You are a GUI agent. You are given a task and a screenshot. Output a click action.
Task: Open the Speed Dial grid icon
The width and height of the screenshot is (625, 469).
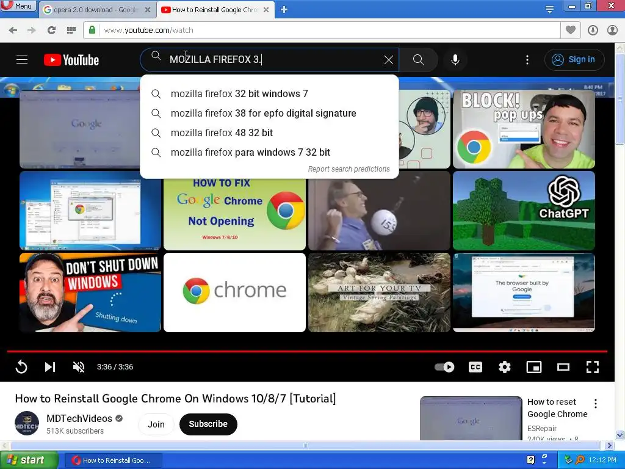(71, 30)
